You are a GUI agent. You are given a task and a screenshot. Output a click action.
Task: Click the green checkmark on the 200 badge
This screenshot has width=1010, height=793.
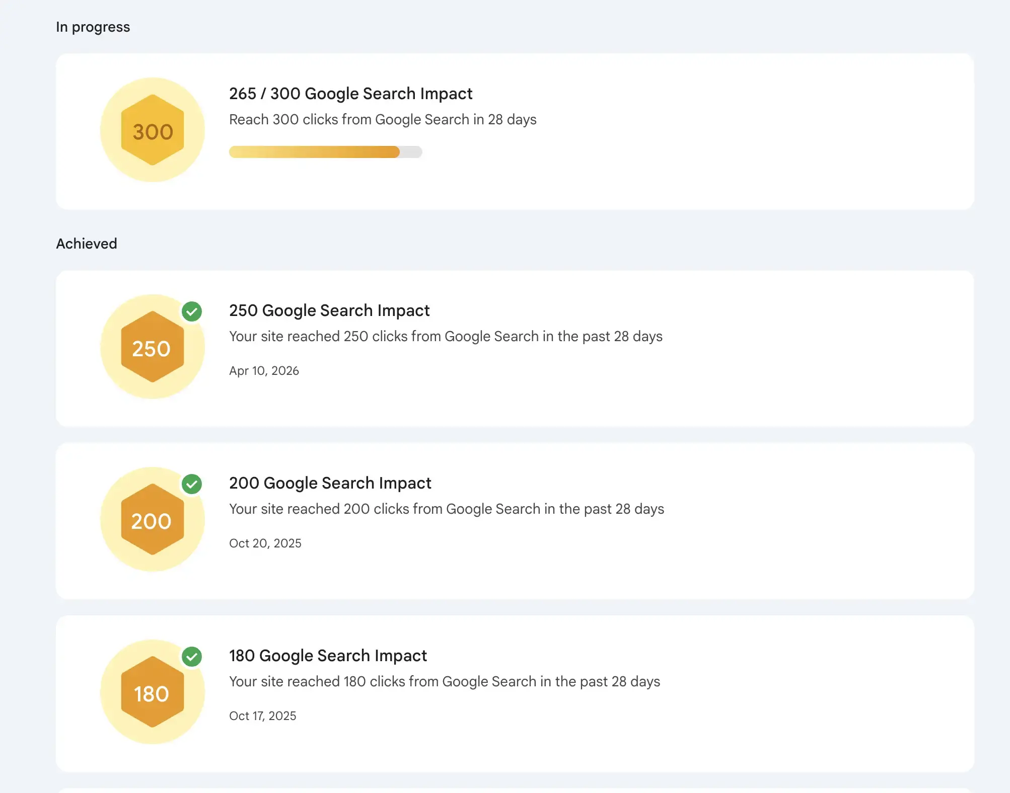pos(192,484)
